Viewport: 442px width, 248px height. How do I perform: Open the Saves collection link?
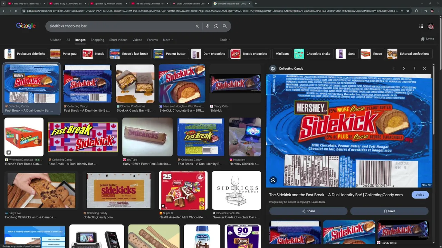point(427,39)
